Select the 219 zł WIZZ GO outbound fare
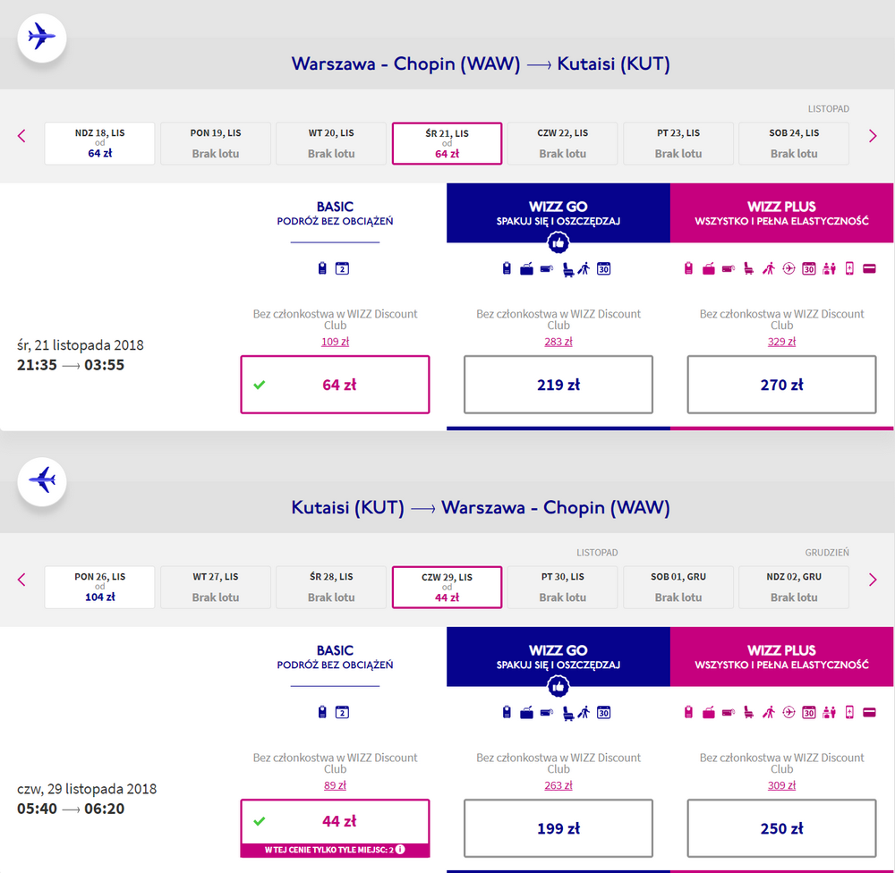Screen dimensions: 895x873 (558, 385)
